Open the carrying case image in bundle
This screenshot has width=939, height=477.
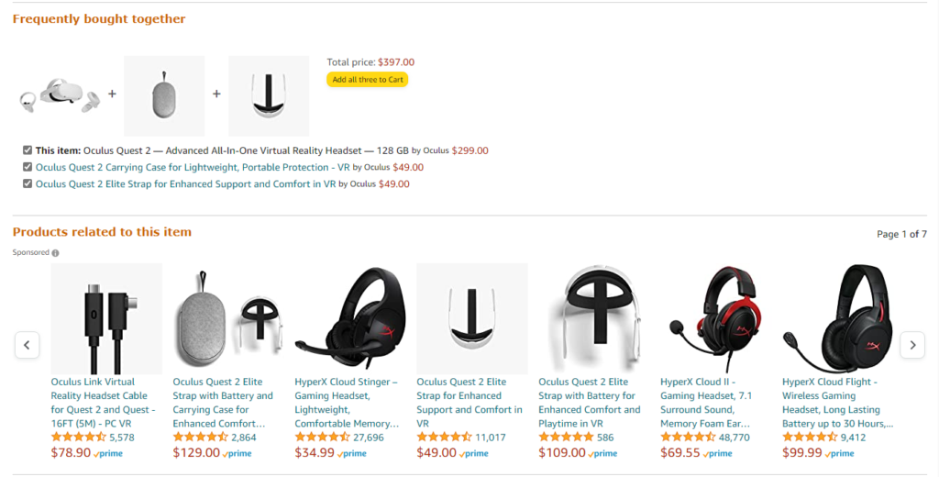(x=164, y=96)
